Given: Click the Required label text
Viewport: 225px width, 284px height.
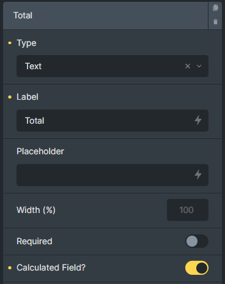Looking at the screenshot, I should (34, 241).
